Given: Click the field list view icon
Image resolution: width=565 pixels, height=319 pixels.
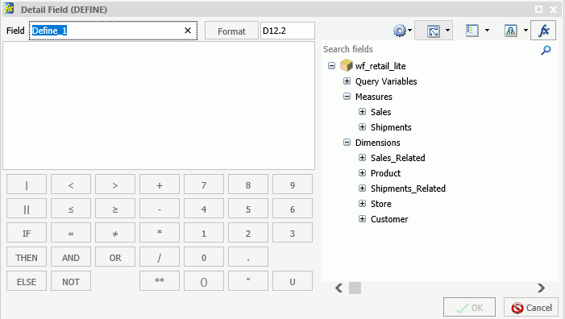Looking at the screenshot, I should click(472, 31).
